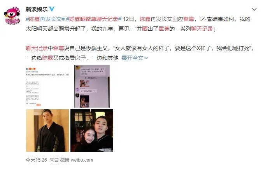The height and width of the screenshot is (169, 263).
Task: Click highlighted 霍尊 before 说自己是极端主义
Action: click(58, 48)
